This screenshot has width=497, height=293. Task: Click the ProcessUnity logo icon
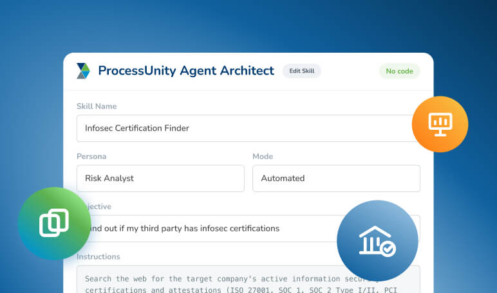click(x=83, y=71)
